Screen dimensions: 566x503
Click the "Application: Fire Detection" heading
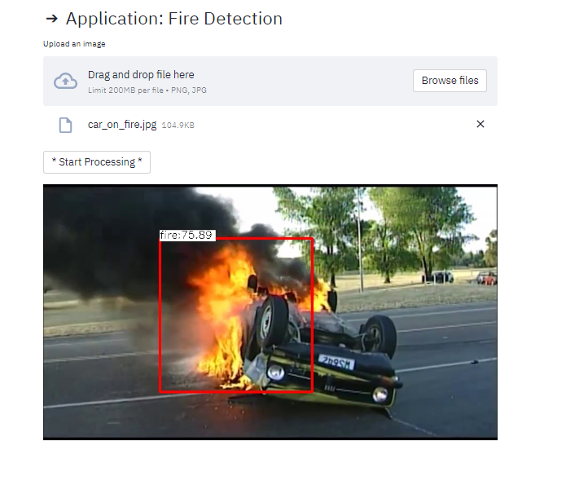pyautogui.click(x=173, y=19)
